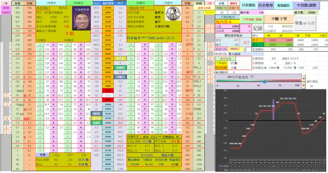Click the 強制進場 button
Viewport: 328px width, 173px height.
[225, 58]
